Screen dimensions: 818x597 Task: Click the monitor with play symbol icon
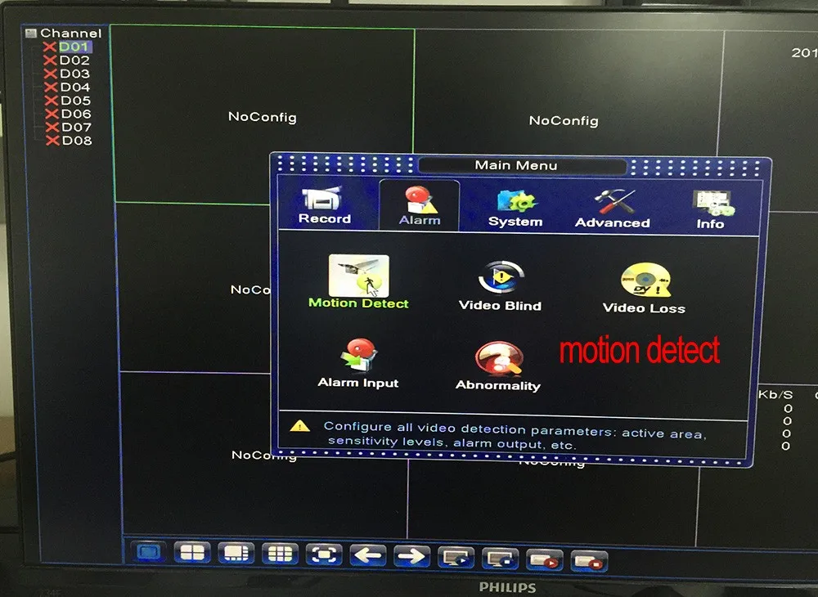[x=456, y=558]
